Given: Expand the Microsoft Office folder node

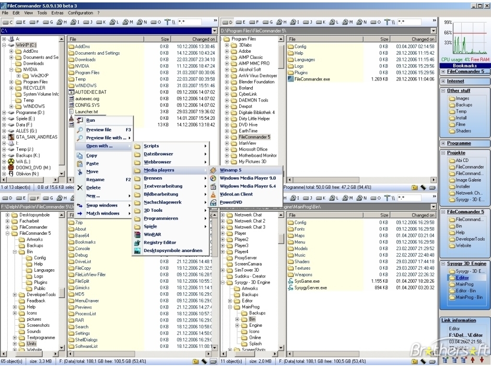Looking at the screenshot, I should coord(227,149).
